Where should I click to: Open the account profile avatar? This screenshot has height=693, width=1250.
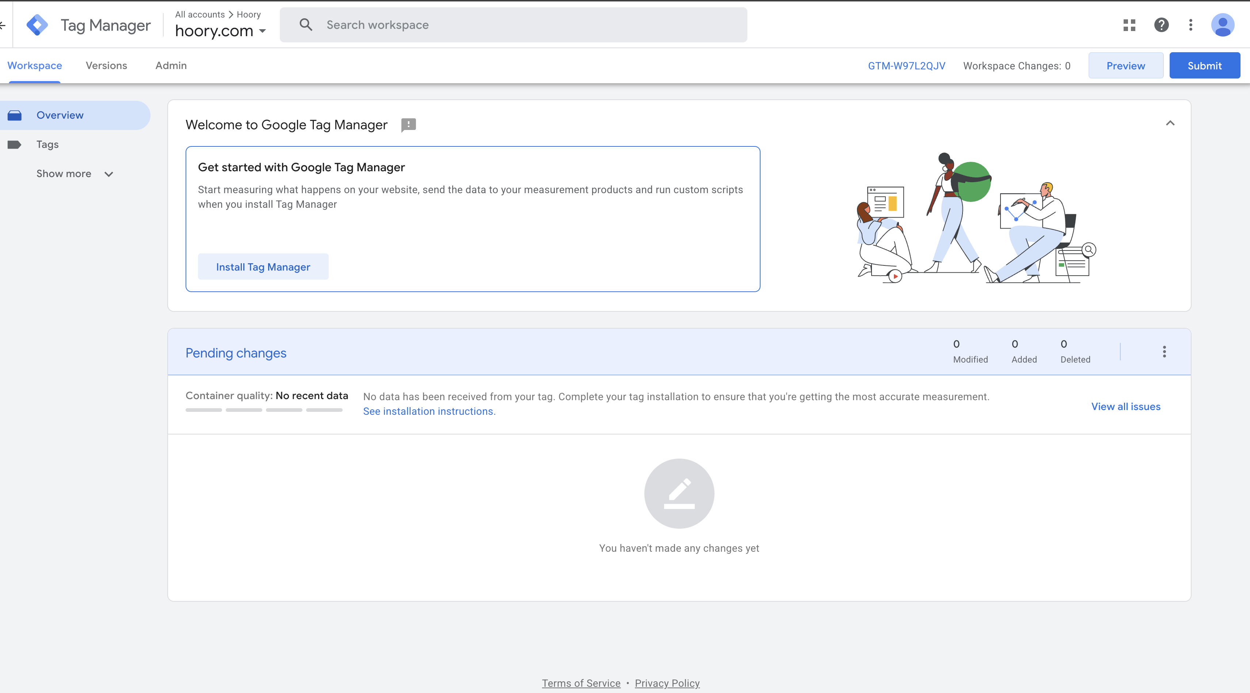pos(1222,25)
